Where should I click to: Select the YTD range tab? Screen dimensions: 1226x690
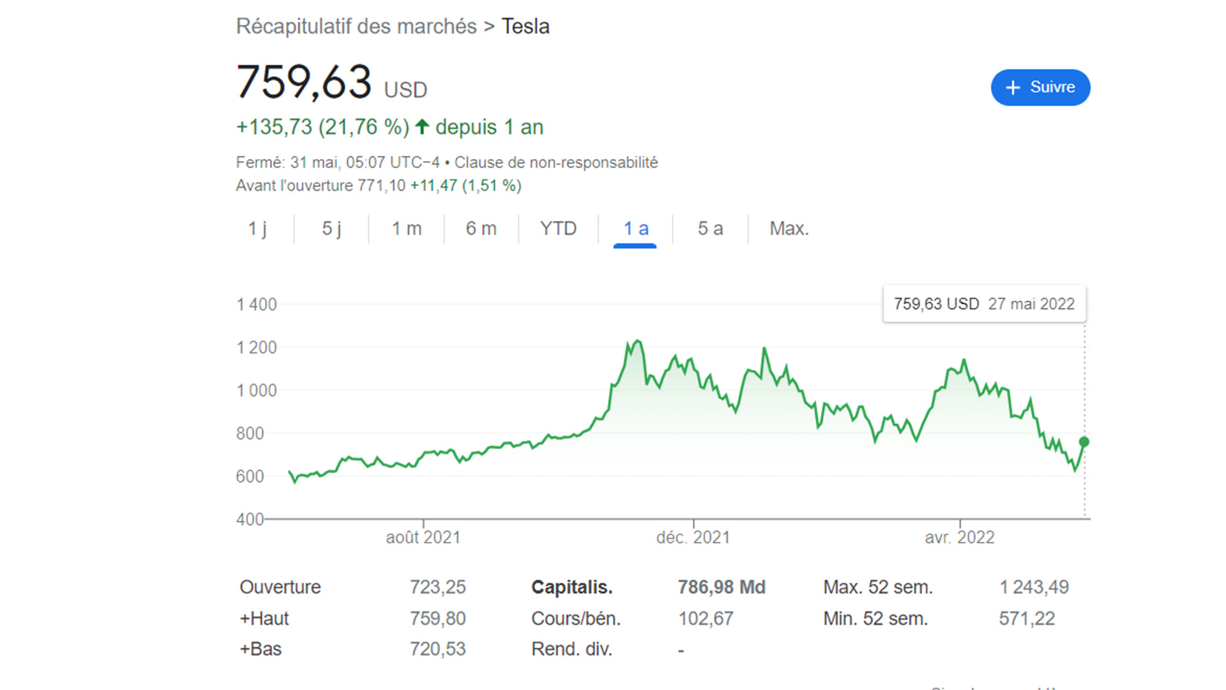pos(558,229)
